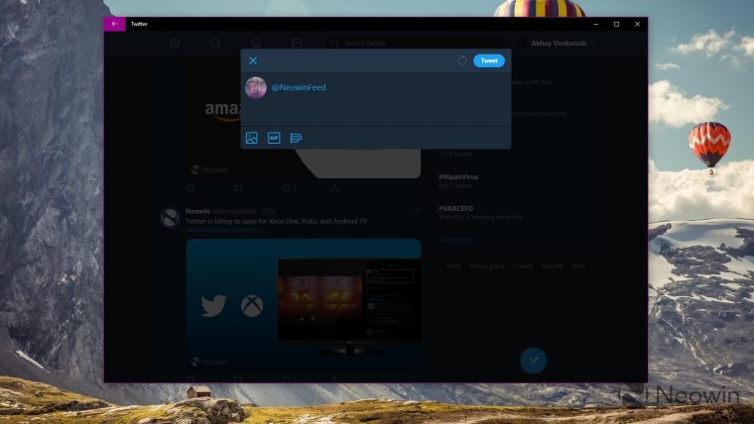Open the 'Twitter is killing its apps' tweet text
The height and width of the screenshot is (424, 754).
coord(276,221)
